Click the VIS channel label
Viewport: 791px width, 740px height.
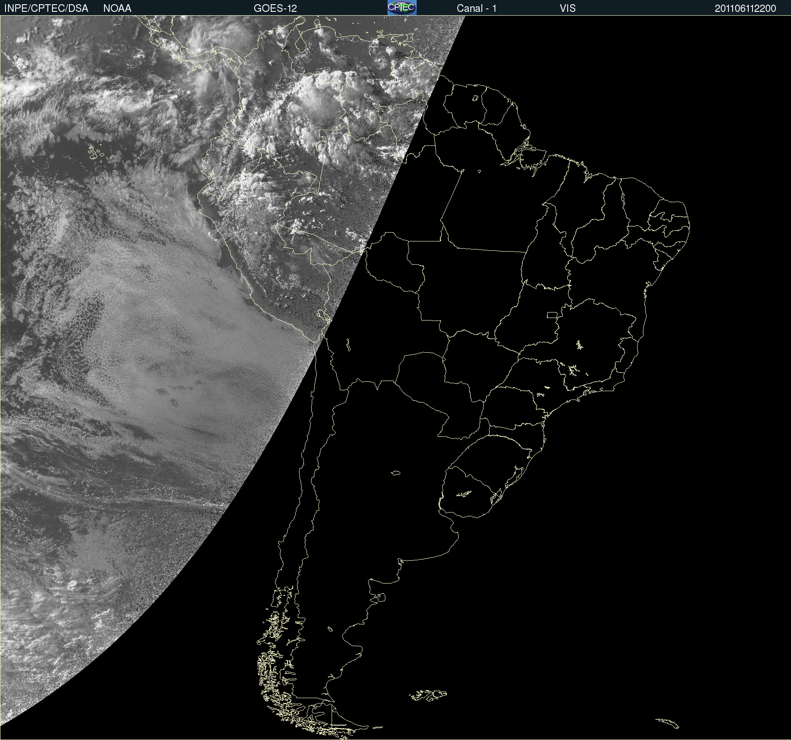point(568,8)
